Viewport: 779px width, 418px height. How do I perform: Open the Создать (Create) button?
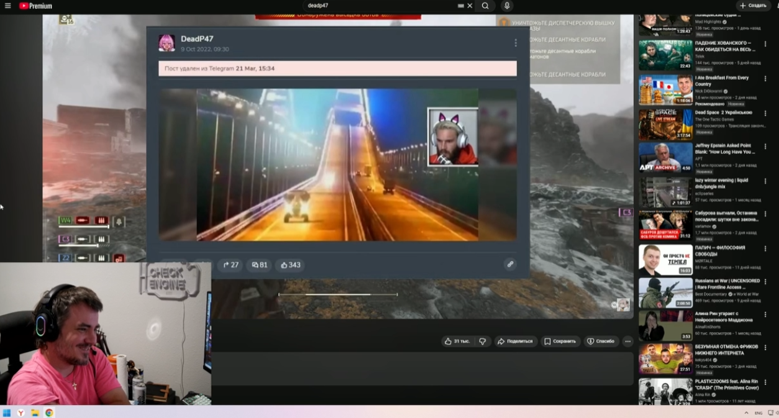point(753,6)
